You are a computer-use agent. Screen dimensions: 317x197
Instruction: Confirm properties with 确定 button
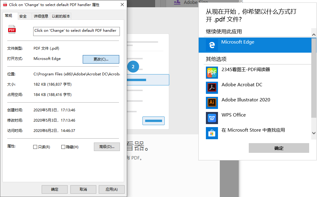[55, 189]
